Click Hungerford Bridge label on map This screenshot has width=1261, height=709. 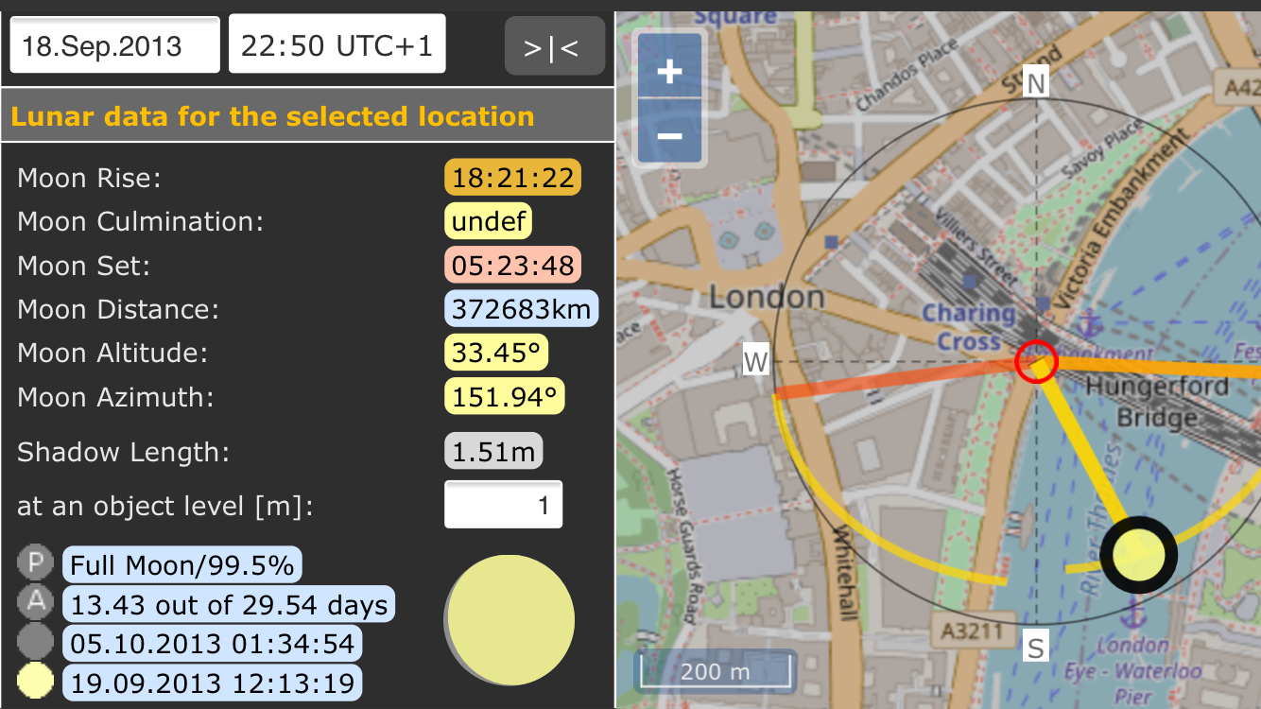1157,401
